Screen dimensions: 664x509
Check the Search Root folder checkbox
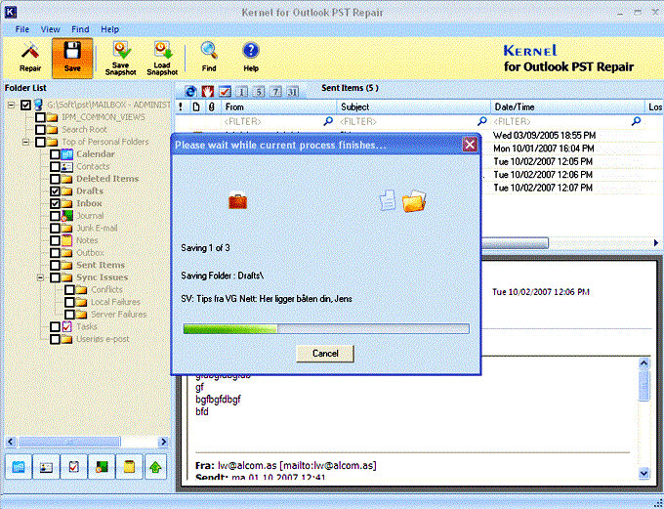40,129
